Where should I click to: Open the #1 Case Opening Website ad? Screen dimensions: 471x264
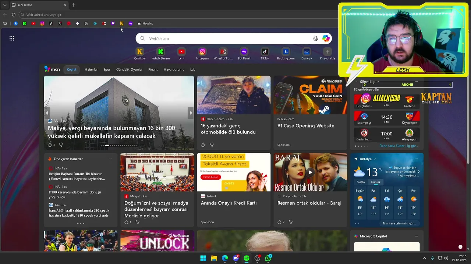click(306, 126)
